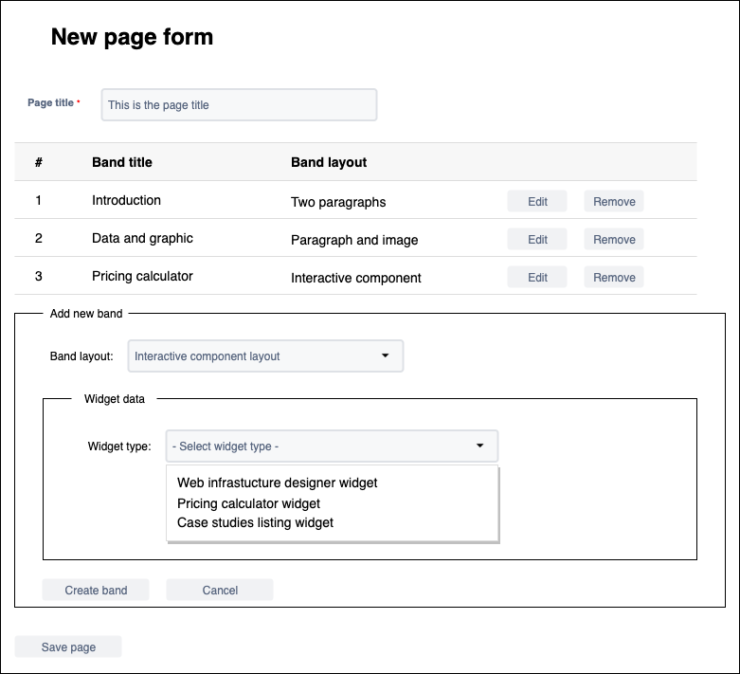The image size is (740, 674).
Task: Click the Add new band legend
Action: [86, 314]
